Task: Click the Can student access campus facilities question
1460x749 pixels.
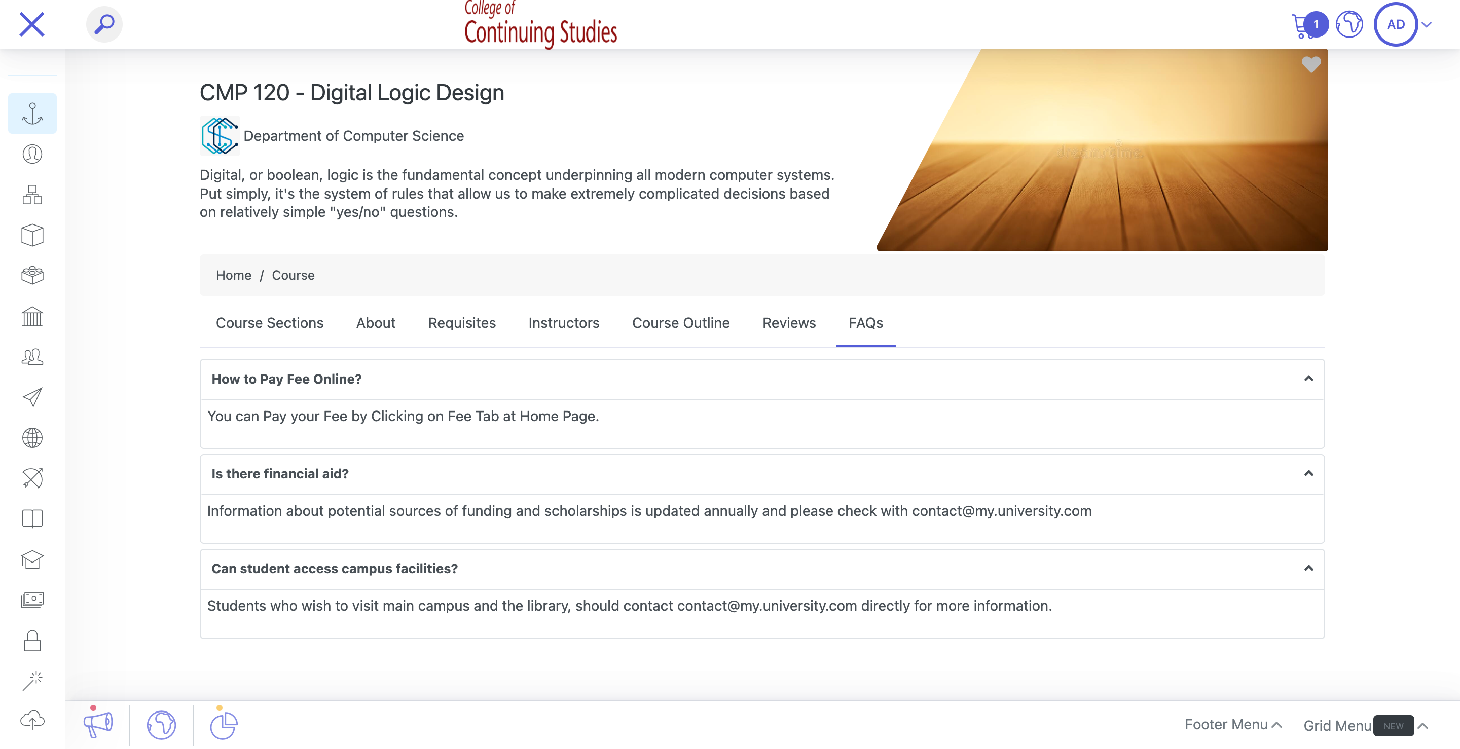Action: (335, 568)
